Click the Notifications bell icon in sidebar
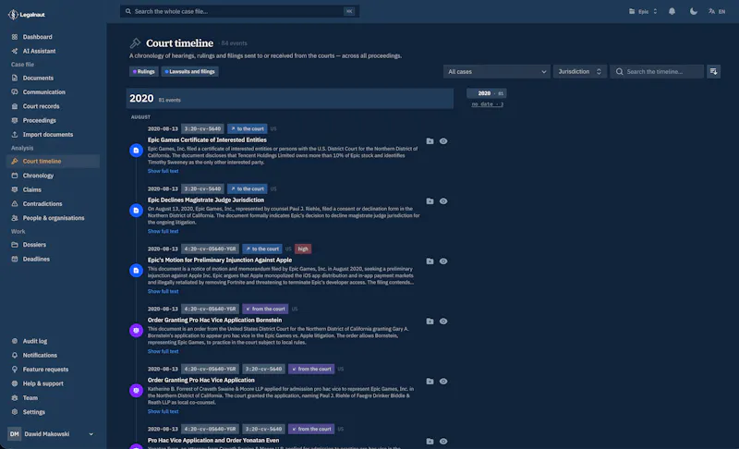 coord(15,355)
